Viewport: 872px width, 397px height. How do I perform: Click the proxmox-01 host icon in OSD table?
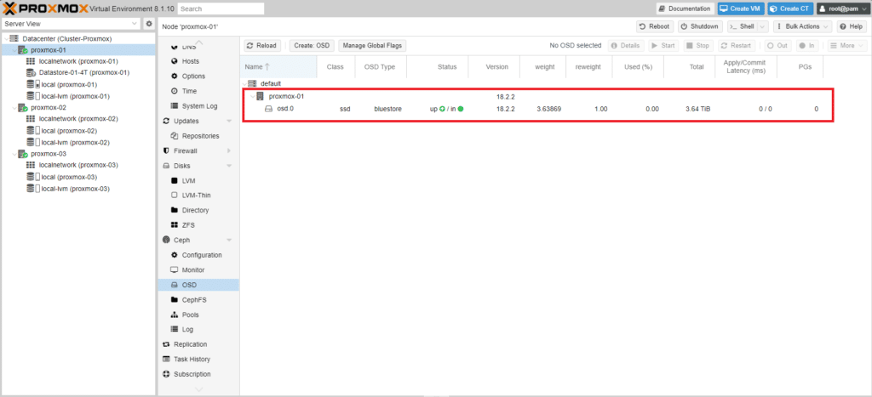tap(261, 96)
